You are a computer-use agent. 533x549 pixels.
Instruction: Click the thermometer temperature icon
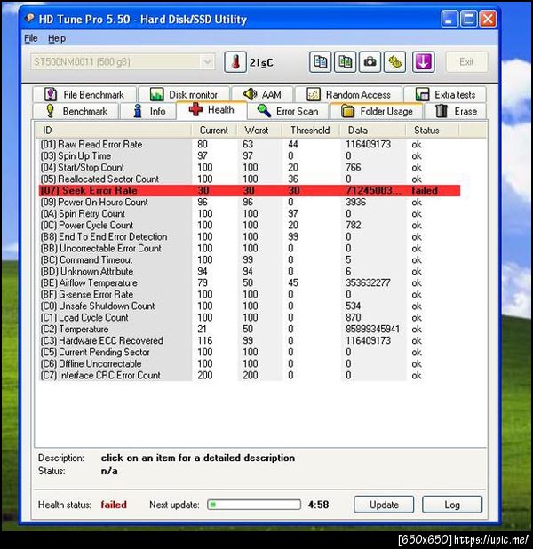pyautogui.click(x=235, y=62)
